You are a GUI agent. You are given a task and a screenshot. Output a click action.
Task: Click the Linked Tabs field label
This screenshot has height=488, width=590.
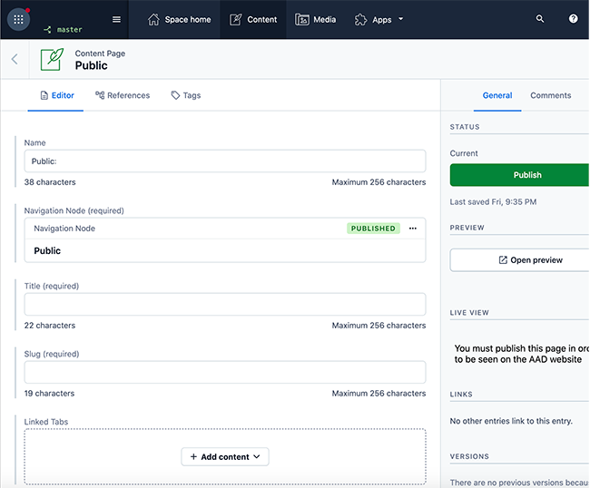(46, 422)
